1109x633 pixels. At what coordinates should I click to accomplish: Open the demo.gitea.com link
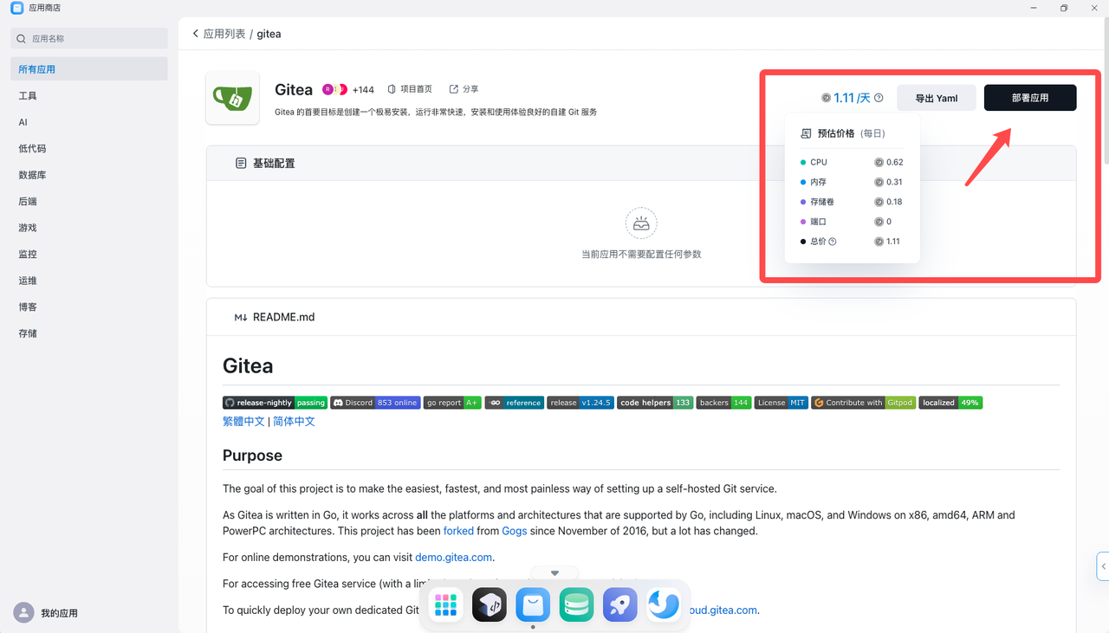[x=453, y=558]
